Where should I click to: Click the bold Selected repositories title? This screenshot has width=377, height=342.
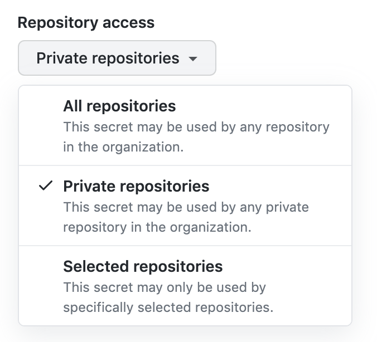click(x=143, y=266)
